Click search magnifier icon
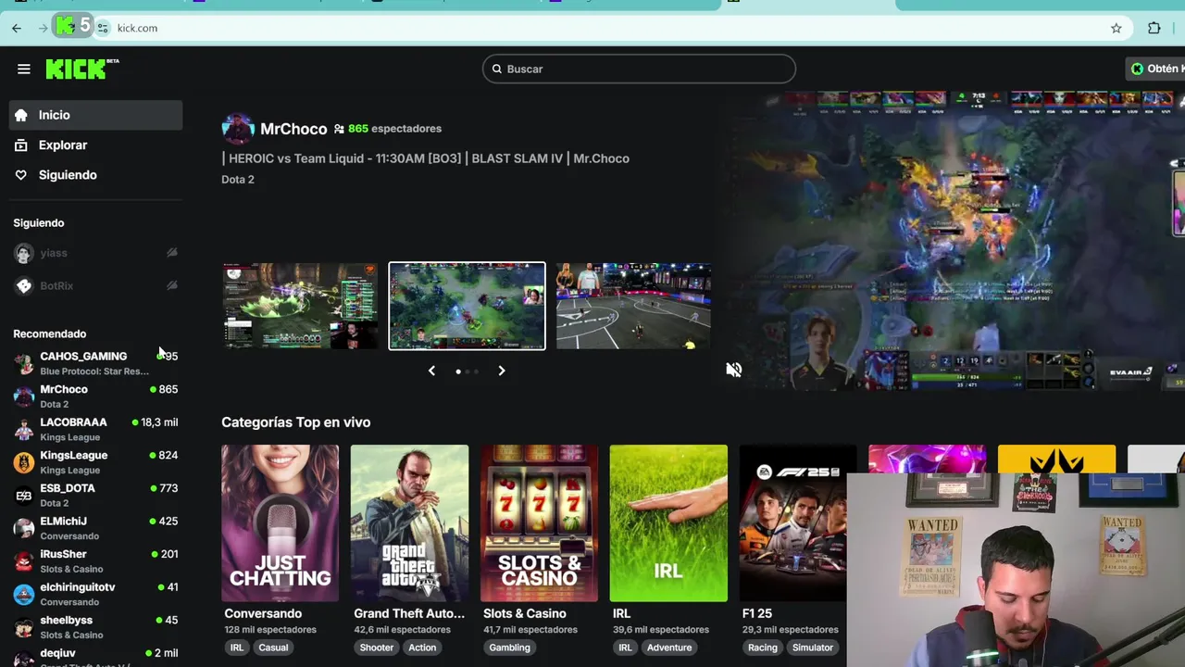 pos(497,69)
